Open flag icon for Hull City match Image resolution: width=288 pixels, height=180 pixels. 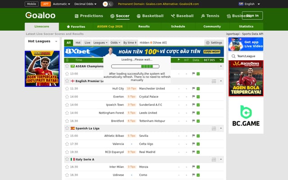click(193, 89)
